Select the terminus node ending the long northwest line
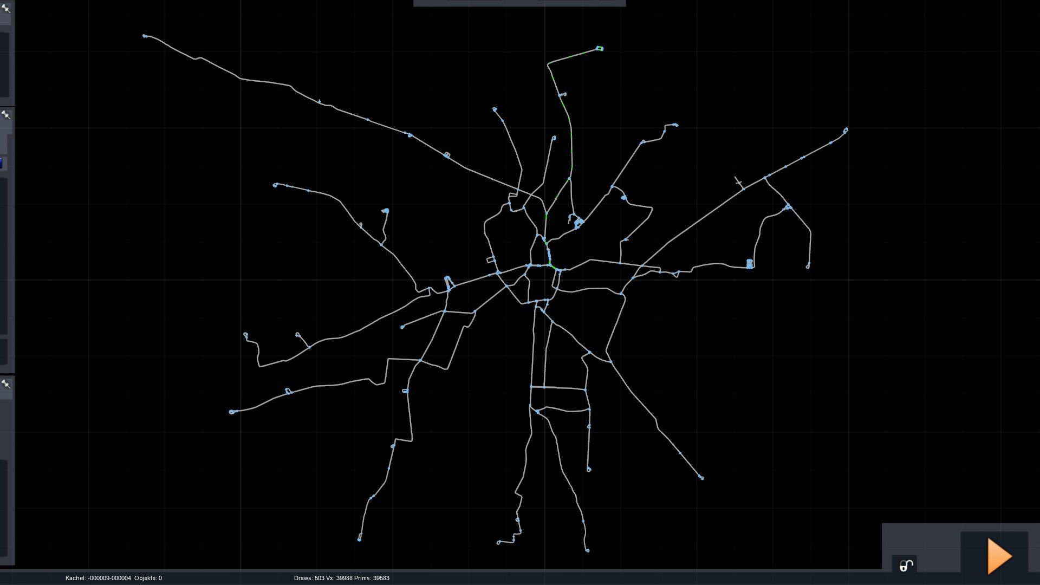The height and width of the screenshot is (585, 1040). (145, 36)
